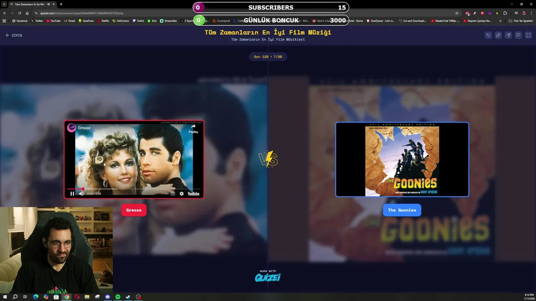536x301 pixels.
Task: Vote for The Goonies blue button
Action: tap(402, 210)
